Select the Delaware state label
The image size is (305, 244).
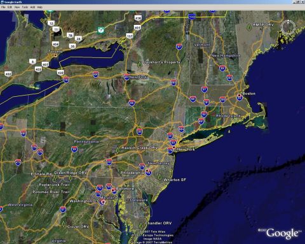pos(139,200)
